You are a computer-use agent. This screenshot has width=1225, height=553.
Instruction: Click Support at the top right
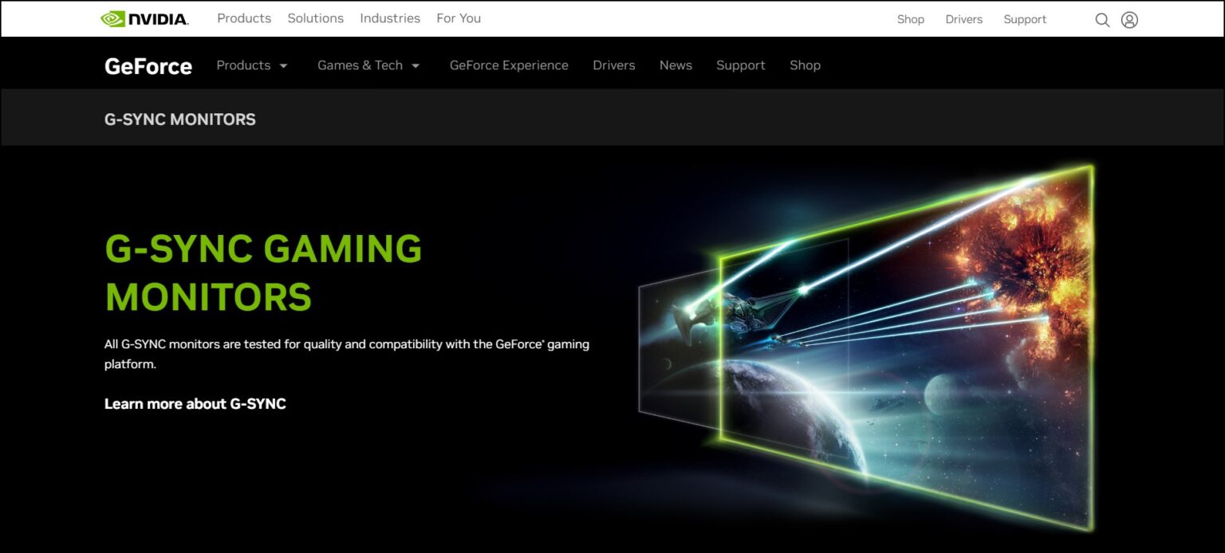pyautogui.click(x=1025, y=19)
